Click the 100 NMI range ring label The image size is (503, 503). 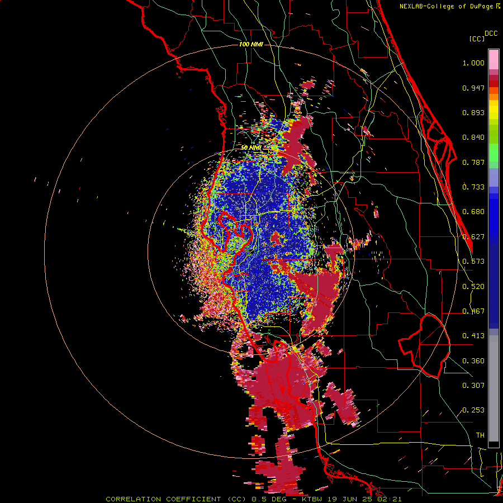point(251,44)
